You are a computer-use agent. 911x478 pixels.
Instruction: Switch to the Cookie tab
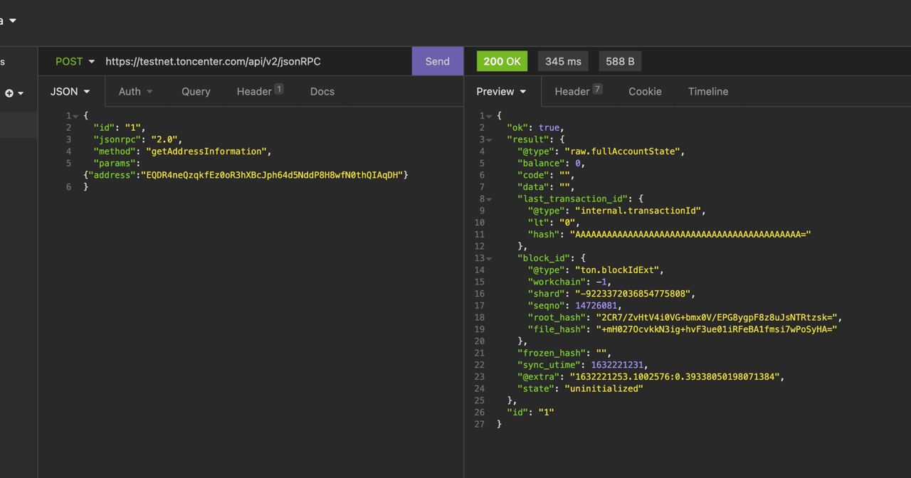[645, 91]
